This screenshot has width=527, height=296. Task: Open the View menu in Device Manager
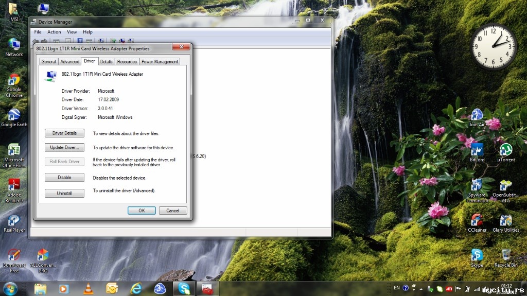72,32
